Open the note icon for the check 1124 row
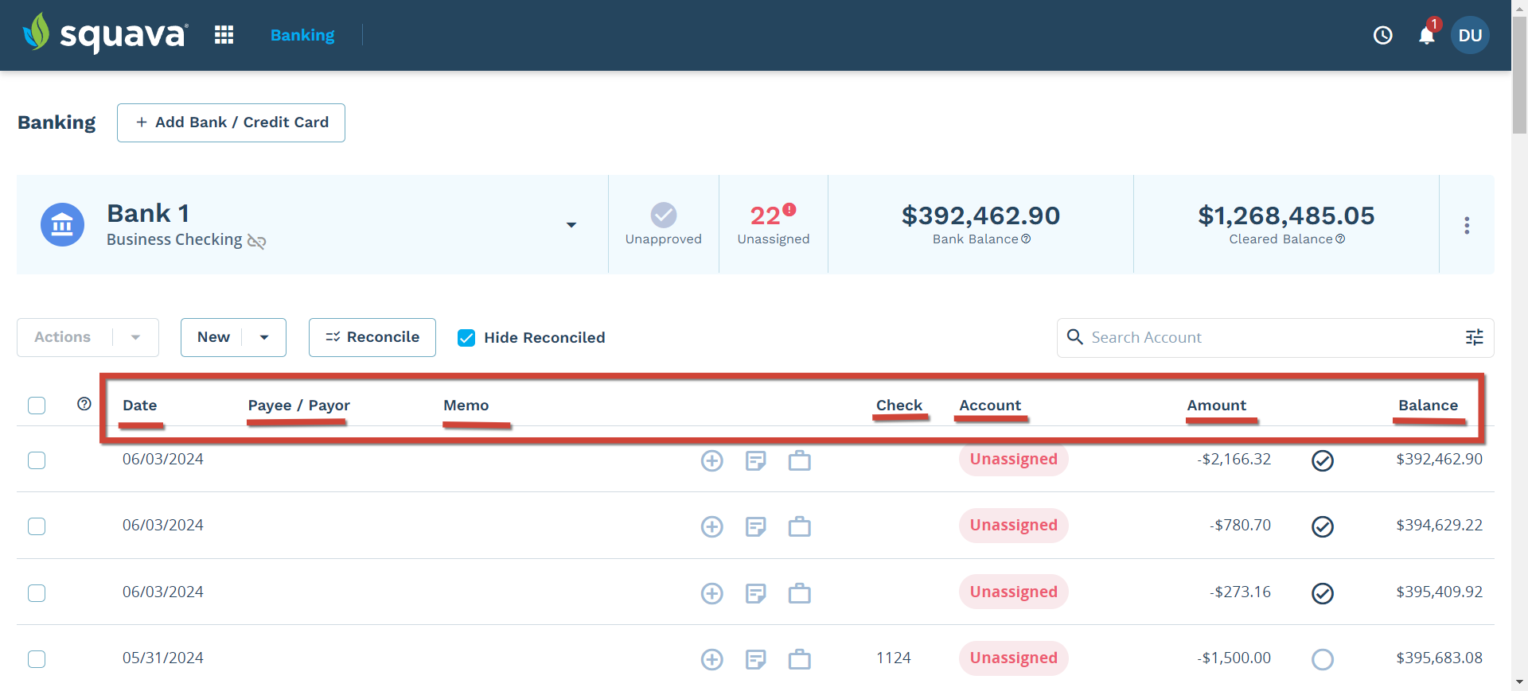 tap(756, 659)
